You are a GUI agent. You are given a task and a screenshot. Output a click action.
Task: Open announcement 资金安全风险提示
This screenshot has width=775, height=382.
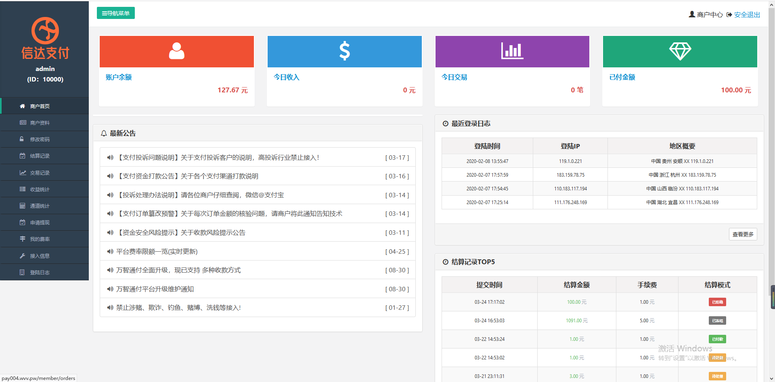coord(258,232)
